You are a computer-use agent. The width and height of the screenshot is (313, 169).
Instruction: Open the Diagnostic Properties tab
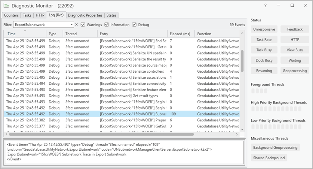pos(85,15)
